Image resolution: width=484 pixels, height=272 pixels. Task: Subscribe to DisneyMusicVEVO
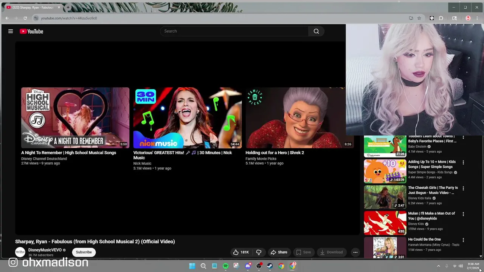point(84,252)
